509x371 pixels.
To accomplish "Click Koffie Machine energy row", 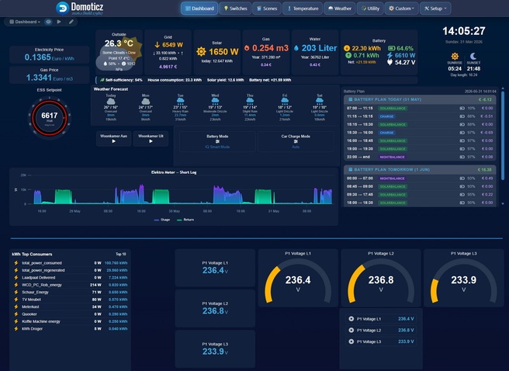I will (70, 321).
